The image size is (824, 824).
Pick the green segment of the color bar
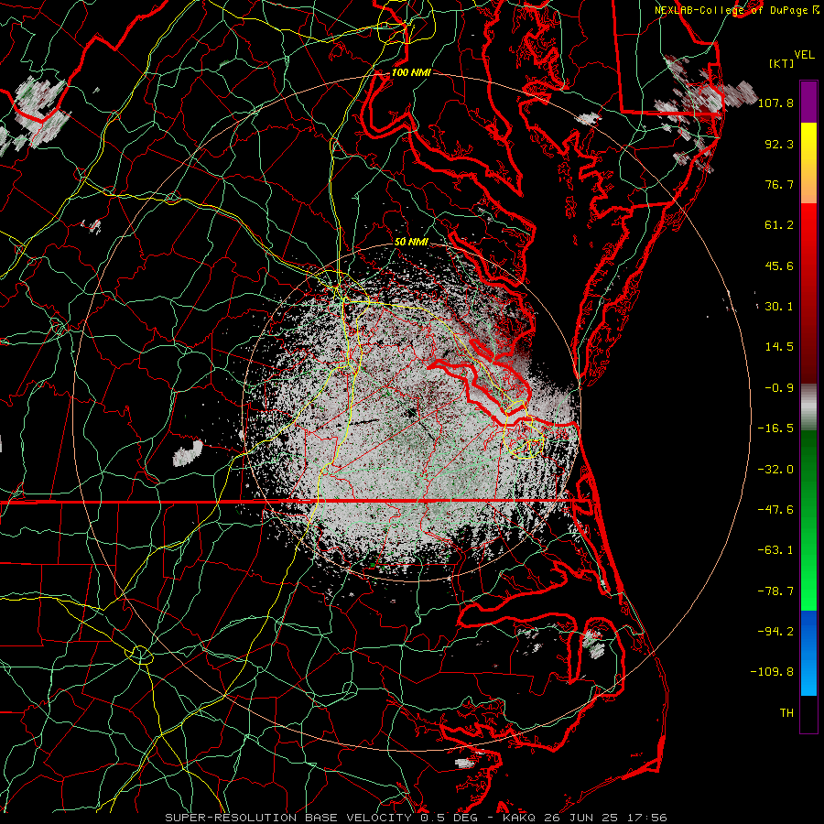tap(808, 520)
